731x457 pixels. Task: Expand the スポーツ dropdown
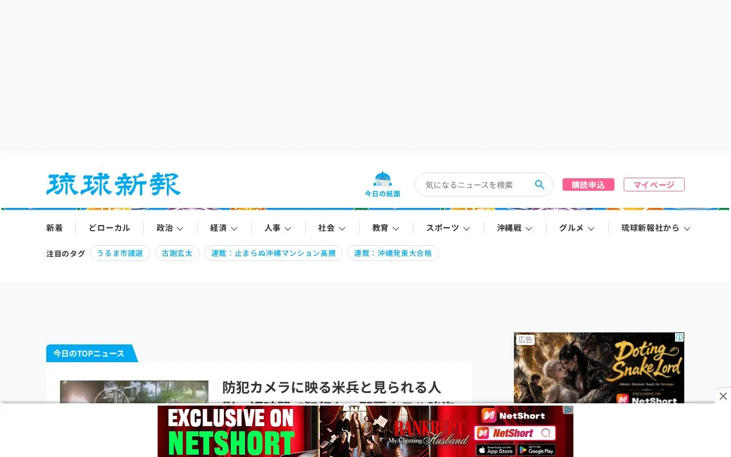[448, 228]
